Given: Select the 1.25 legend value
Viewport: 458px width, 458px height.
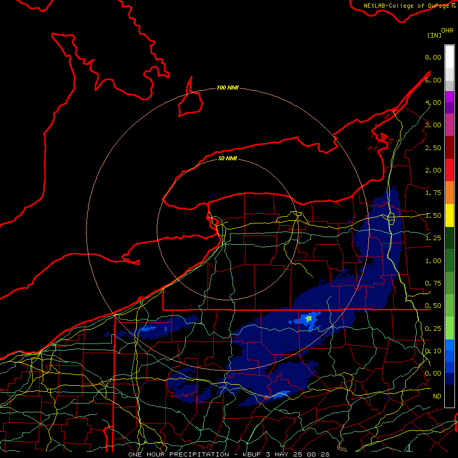Looking at the screenshot, I should coord(433,238).
